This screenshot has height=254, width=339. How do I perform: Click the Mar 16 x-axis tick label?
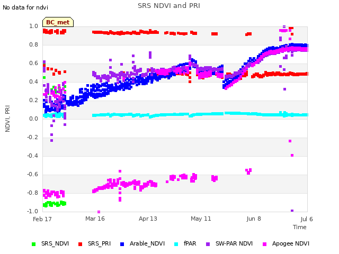95,219
